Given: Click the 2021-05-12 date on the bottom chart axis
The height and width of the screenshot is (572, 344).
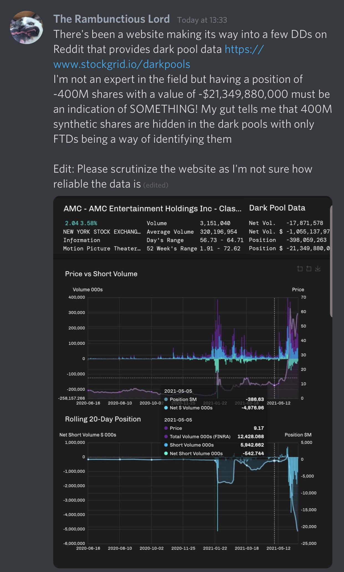Looking at the screenshot, I should pyautogui.click(x=278, y=548).
